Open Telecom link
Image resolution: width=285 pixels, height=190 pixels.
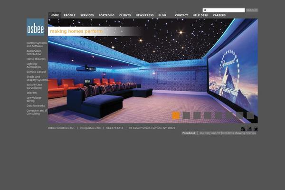coord(31,93)
